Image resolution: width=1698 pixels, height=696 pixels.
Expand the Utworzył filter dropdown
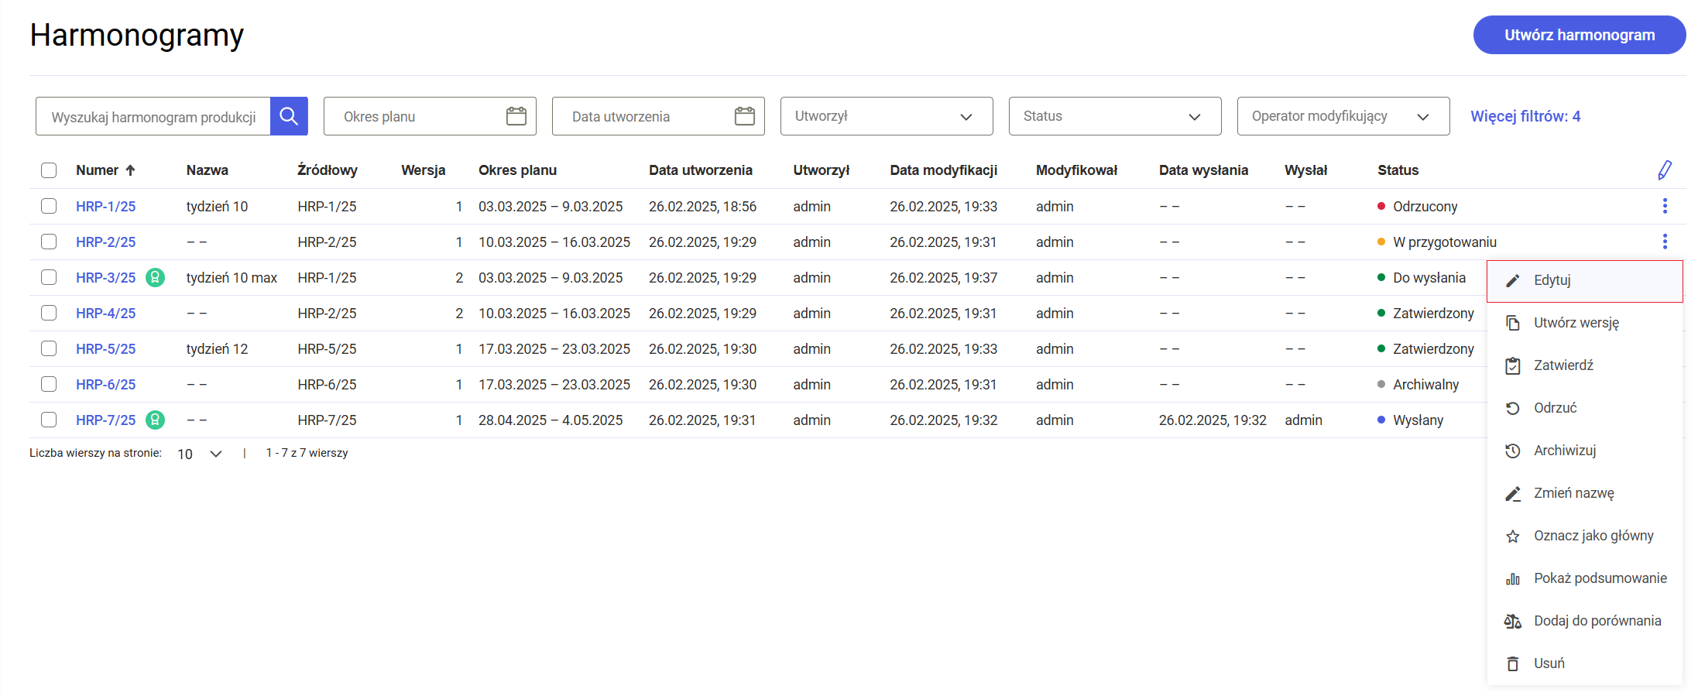[x=887, y=116]
